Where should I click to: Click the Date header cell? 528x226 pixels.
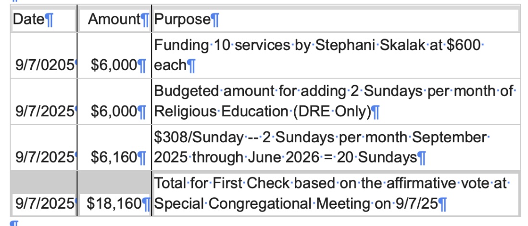(29, 20)
